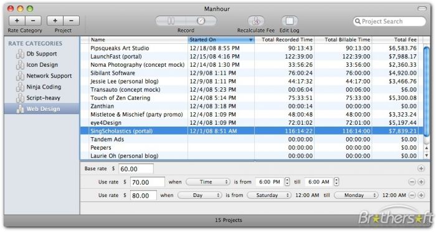Click the 6:00 AM end time field
Screen dimensions: 436x232
click(319, 182)
